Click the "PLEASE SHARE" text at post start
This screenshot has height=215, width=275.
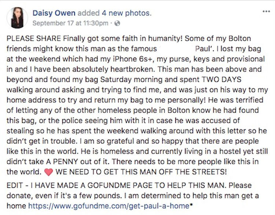[x=34, y=39]
